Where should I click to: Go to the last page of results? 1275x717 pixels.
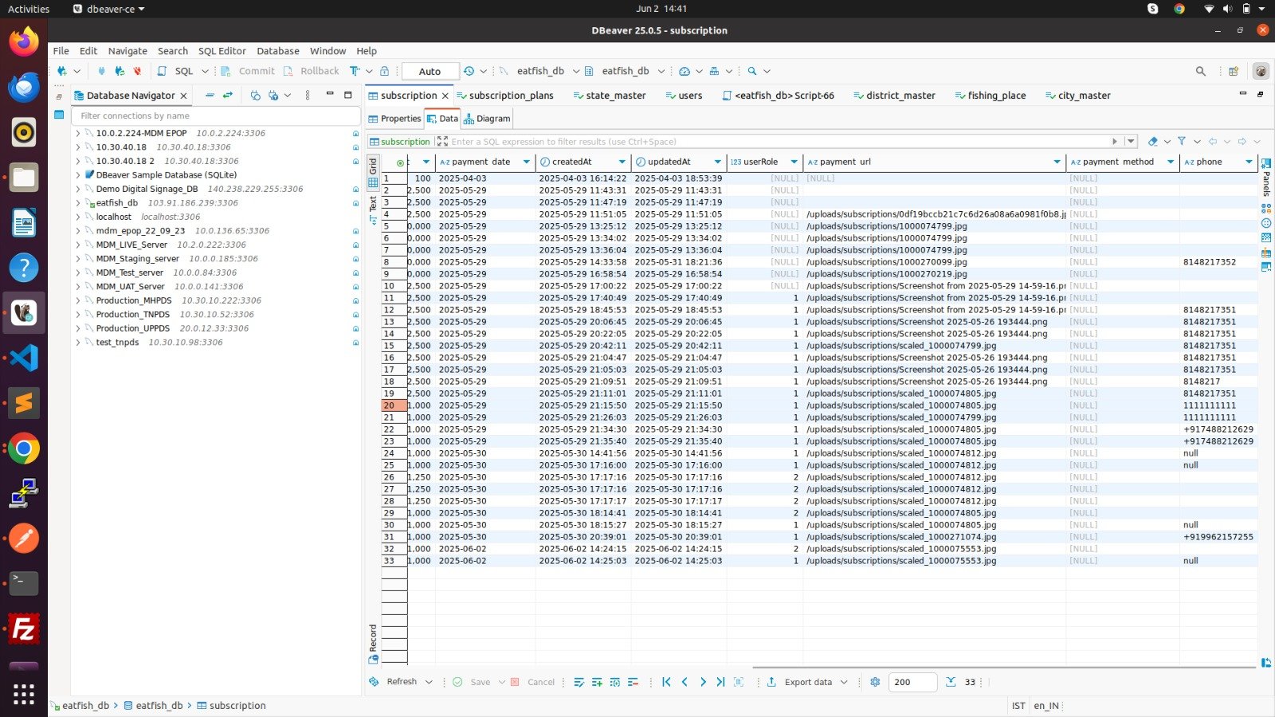coord(720,682)
